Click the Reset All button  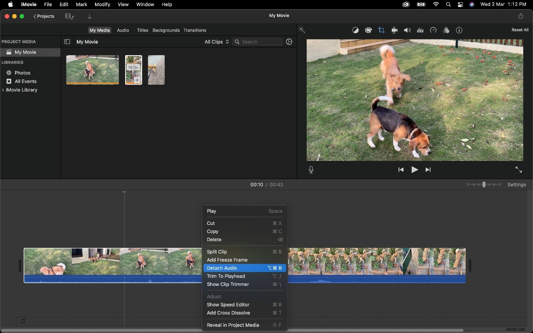tap(519, 30)
